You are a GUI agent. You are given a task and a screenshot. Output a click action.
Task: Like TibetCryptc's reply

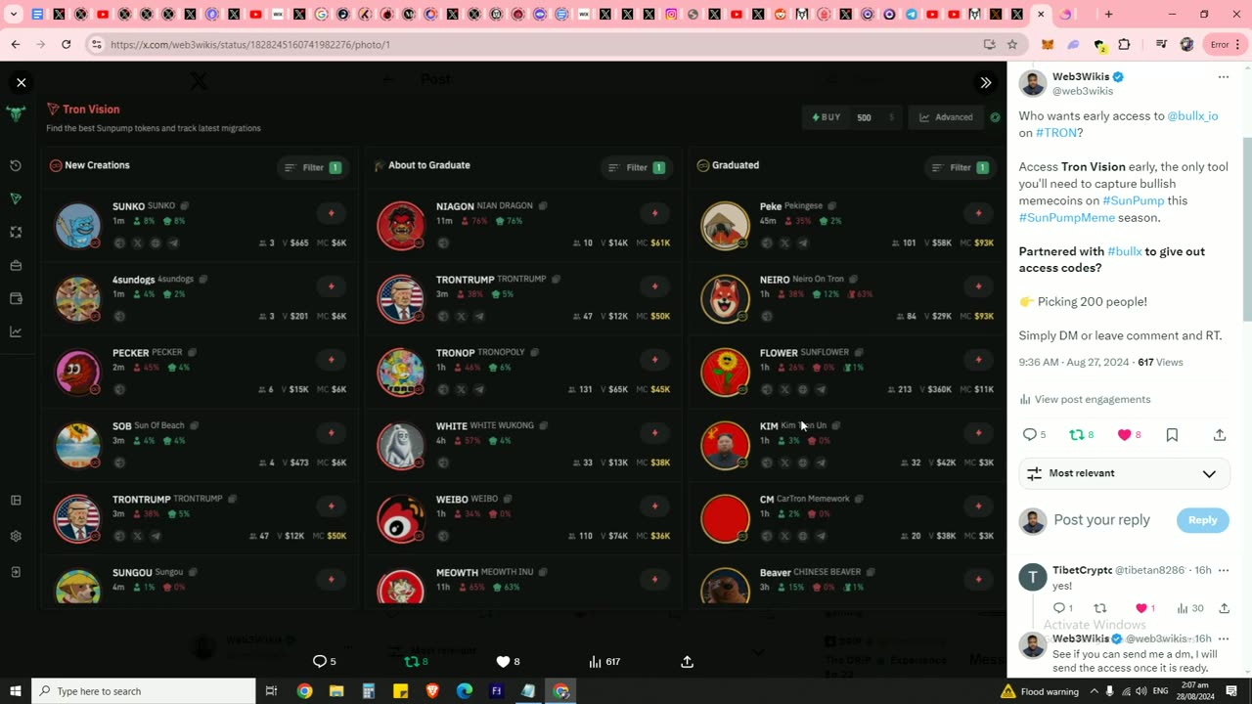pos(1140,608)
